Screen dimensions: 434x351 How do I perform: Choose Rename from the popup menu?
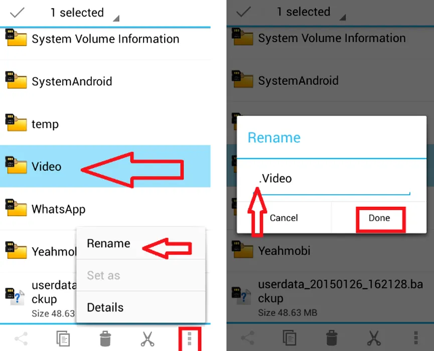[x=109, y=244]
